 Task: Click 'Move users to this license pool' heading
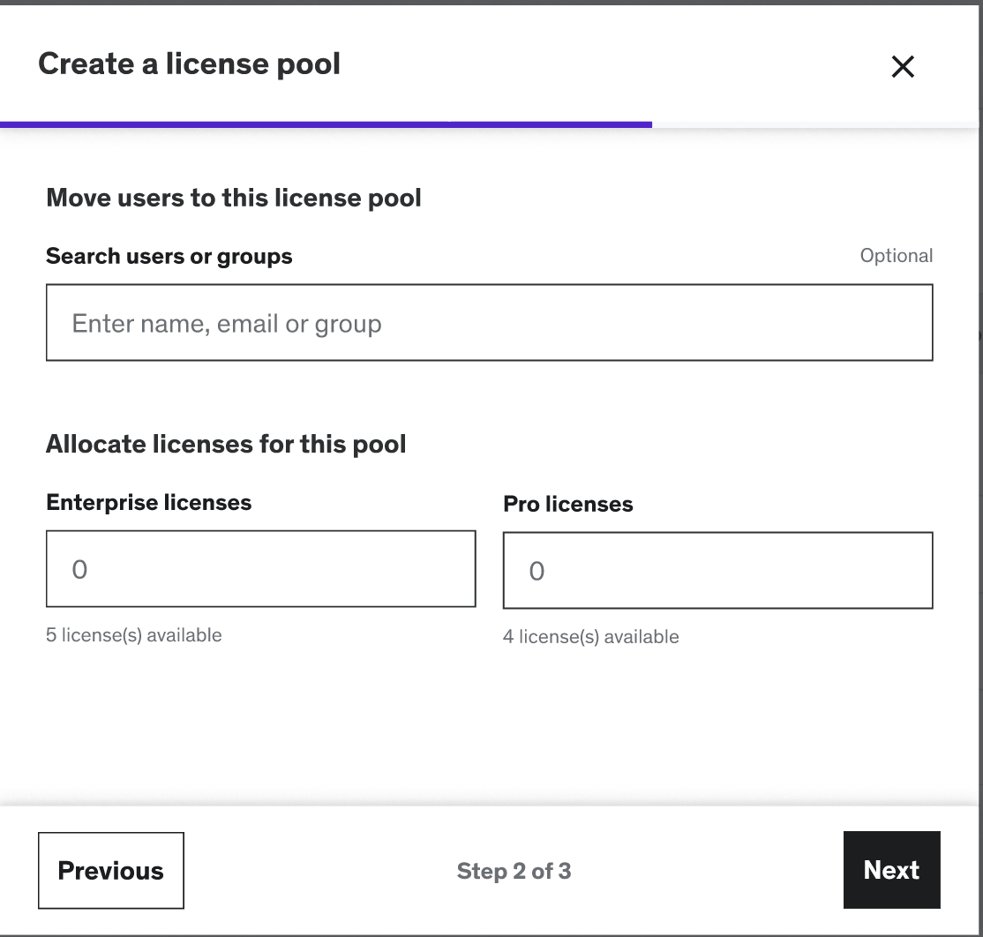point(234,198)
